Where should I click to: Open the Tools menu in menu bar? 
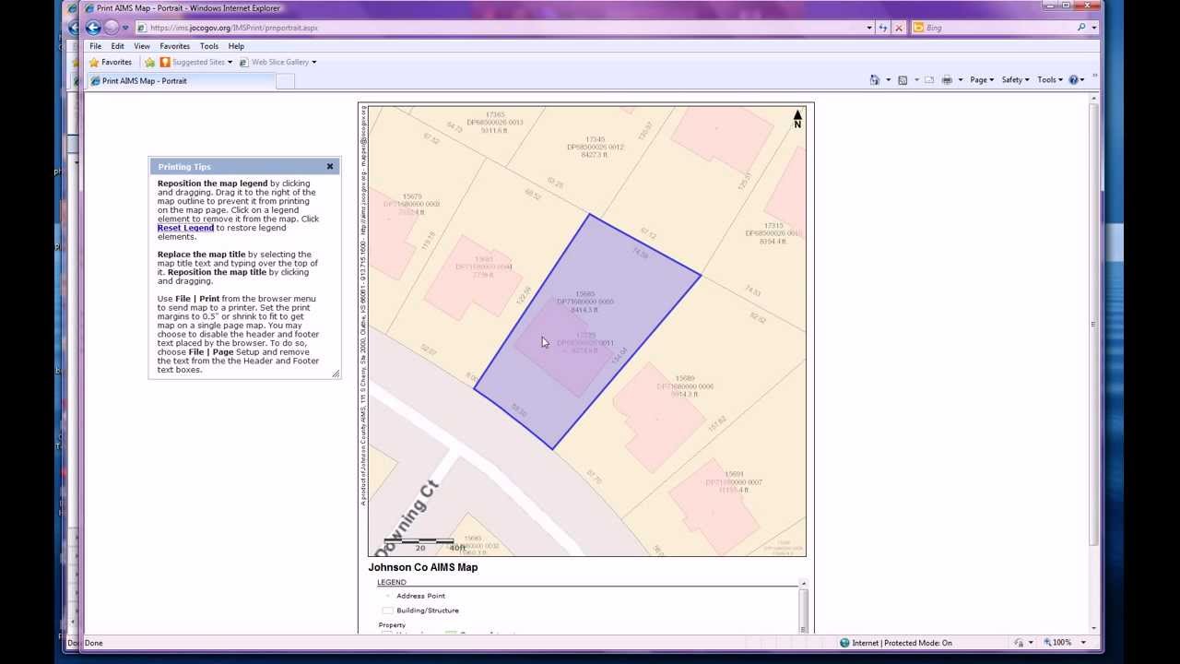click(209, 46)
